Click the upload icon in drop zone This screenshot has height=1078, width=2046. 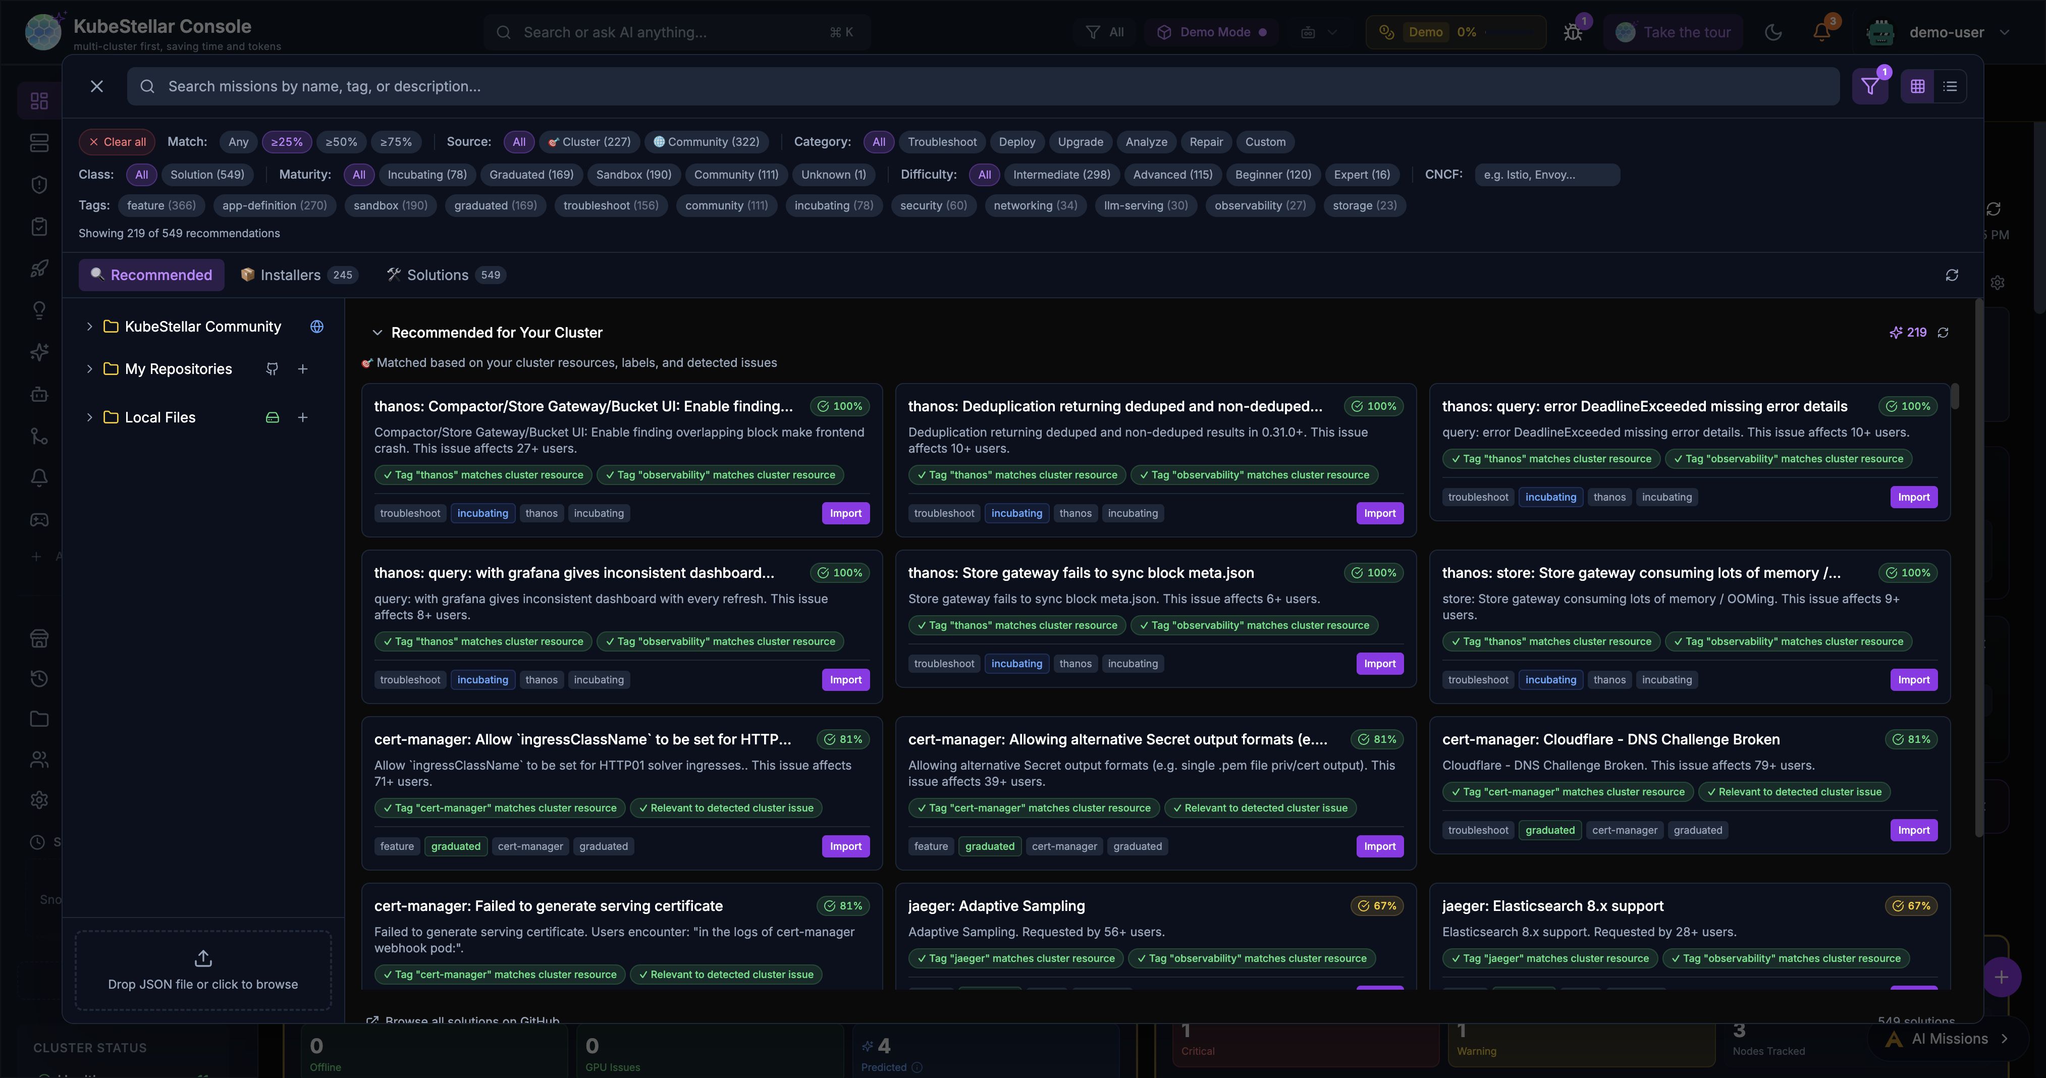203,958
